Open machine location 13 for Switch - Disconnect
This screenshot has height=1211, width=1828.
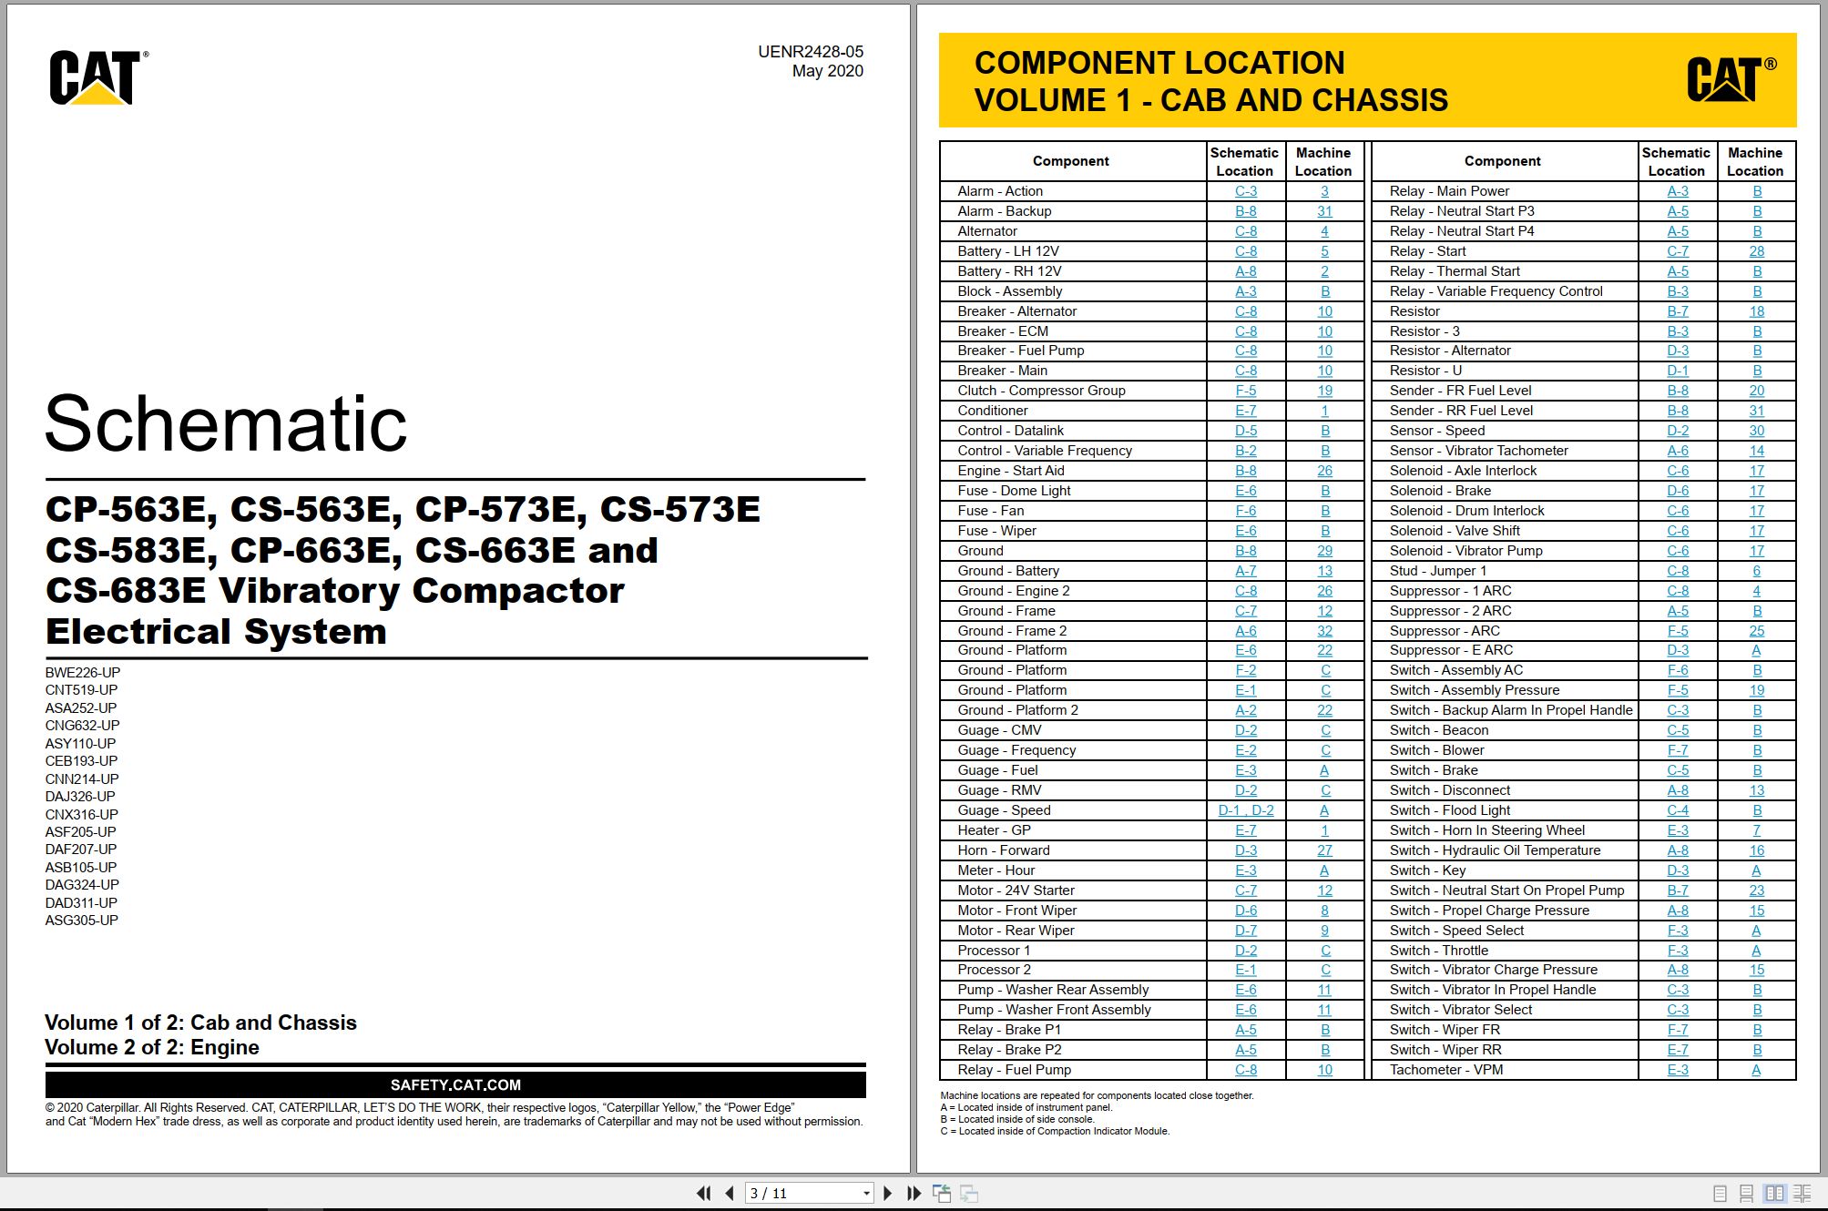point(1757,790)
